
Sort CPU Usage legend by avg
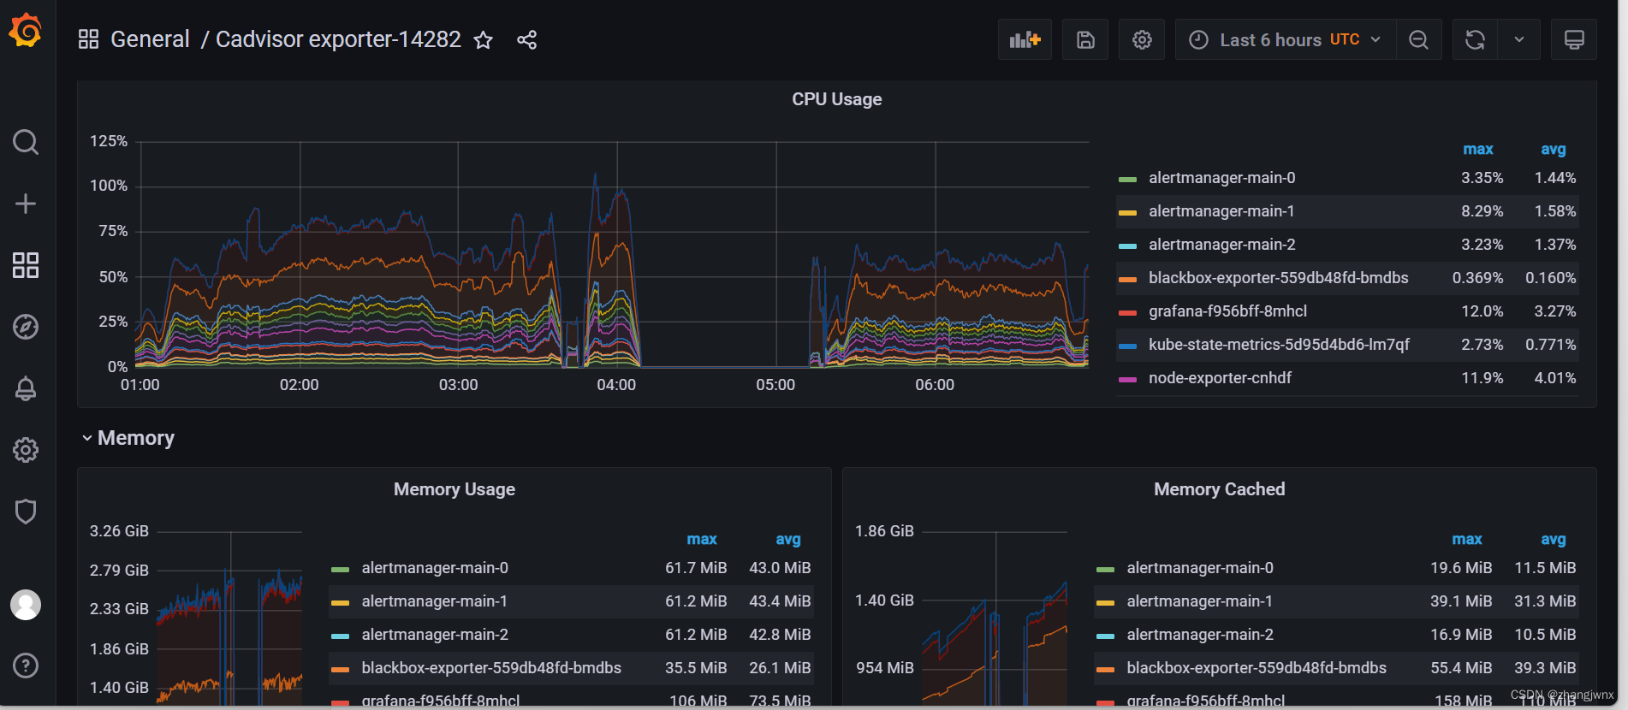1554,149
